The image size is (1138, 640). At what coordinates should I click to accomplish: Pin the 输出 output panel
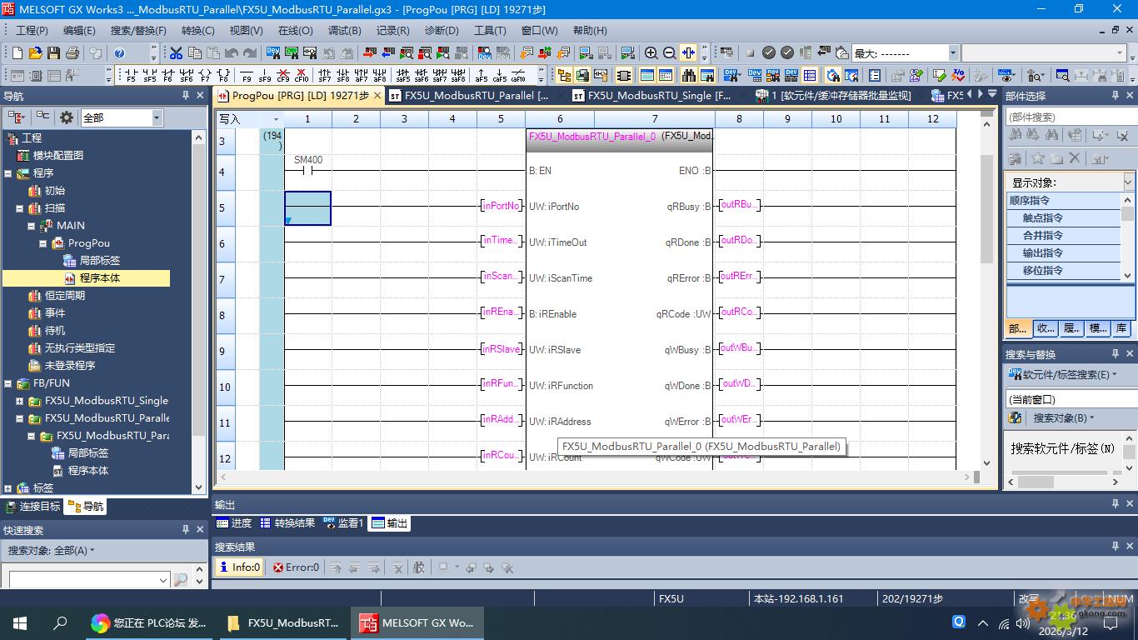(x=1116, y=504)
